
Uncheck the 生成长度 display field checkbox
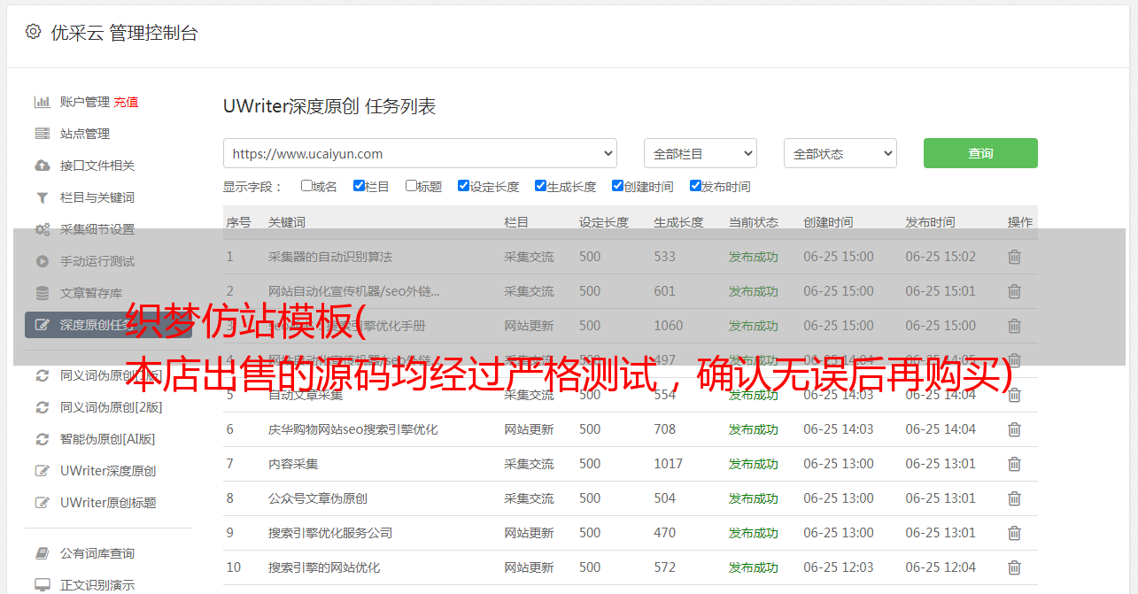[x=540, y=186]
